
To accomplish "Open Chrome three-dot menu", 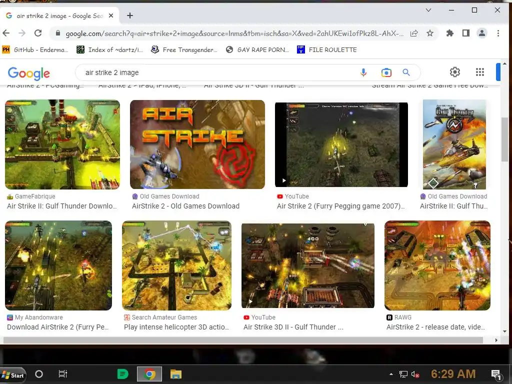I will click(498, 33).
